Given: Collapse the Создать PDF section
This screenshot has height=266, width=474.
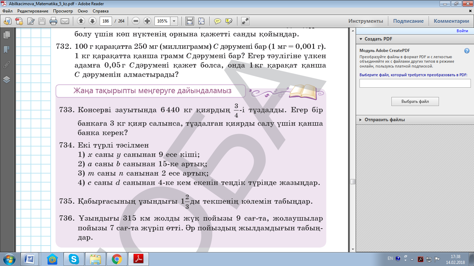Looking at the screenshot, I should click(x=361, y=39).
